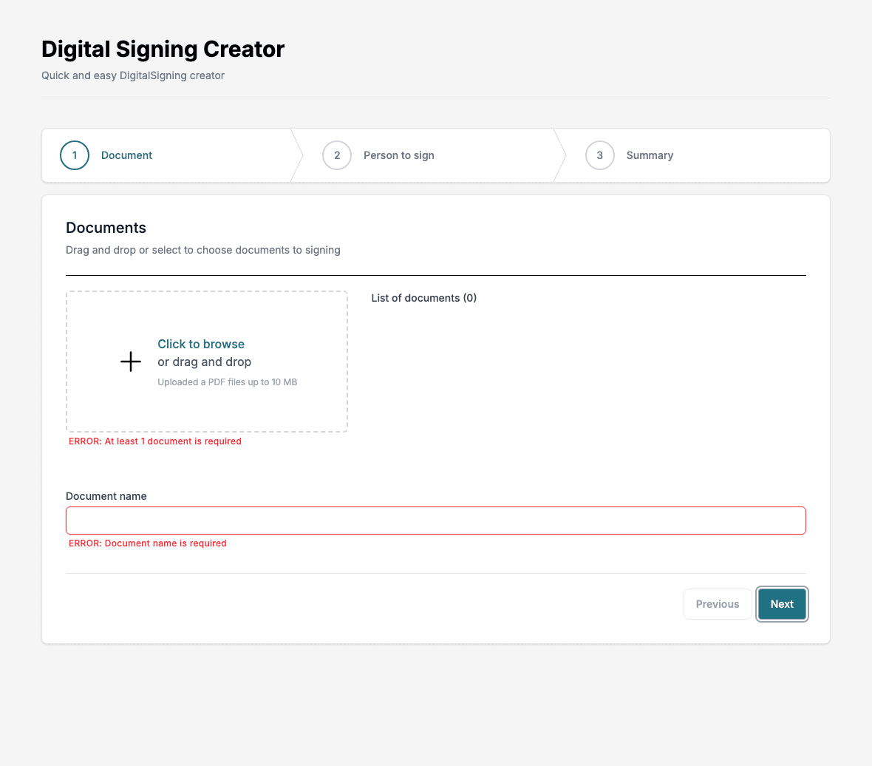Viewport: 872px width, 766px height.
Task: Click the 'Click to browse' link
Action: click(201, 344)
